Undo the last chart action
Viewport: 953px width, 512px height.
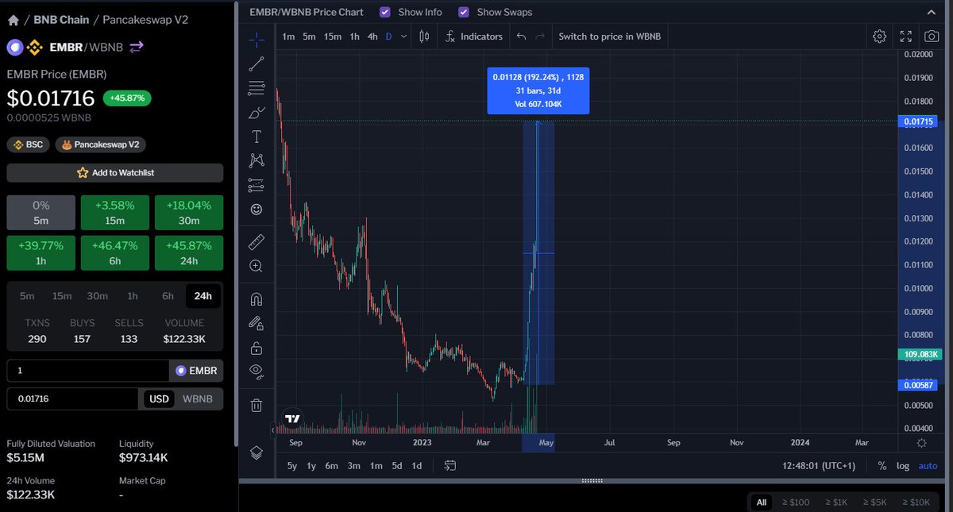click(521, 37)
